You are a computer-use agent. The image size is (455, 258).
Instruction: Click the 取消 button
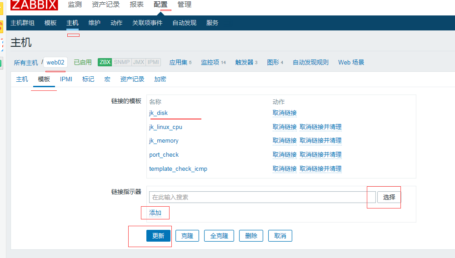(280, 236)
